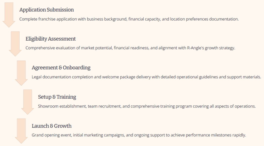The width and height of the screenshot is (264, 146).
Task: Select the Eligibility Assessment heading
Action: [51, 39]
